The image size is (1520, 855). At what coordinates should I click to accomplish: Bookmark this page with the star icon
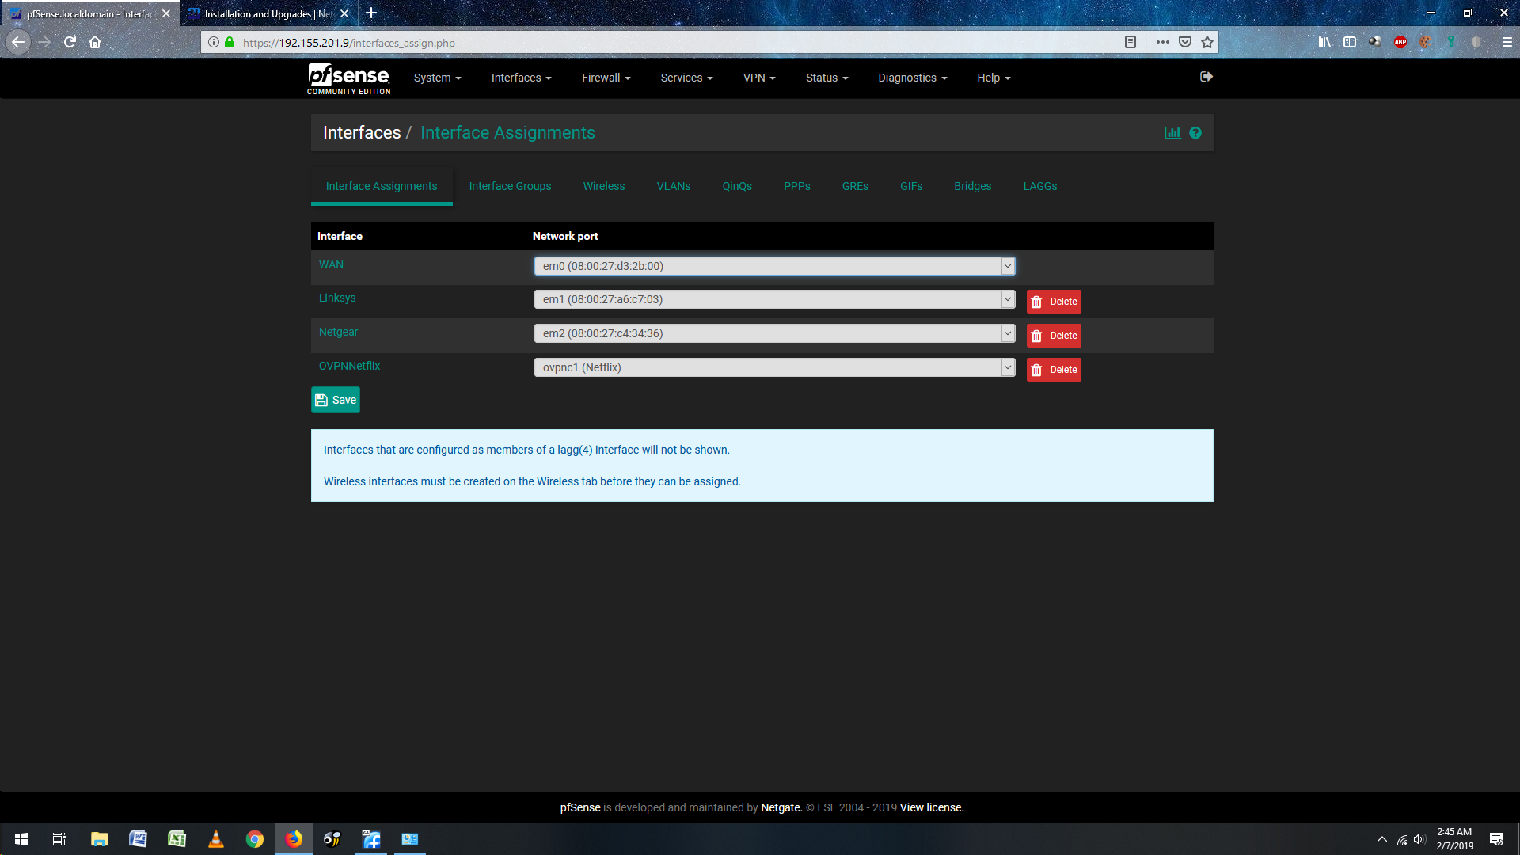1207,43
